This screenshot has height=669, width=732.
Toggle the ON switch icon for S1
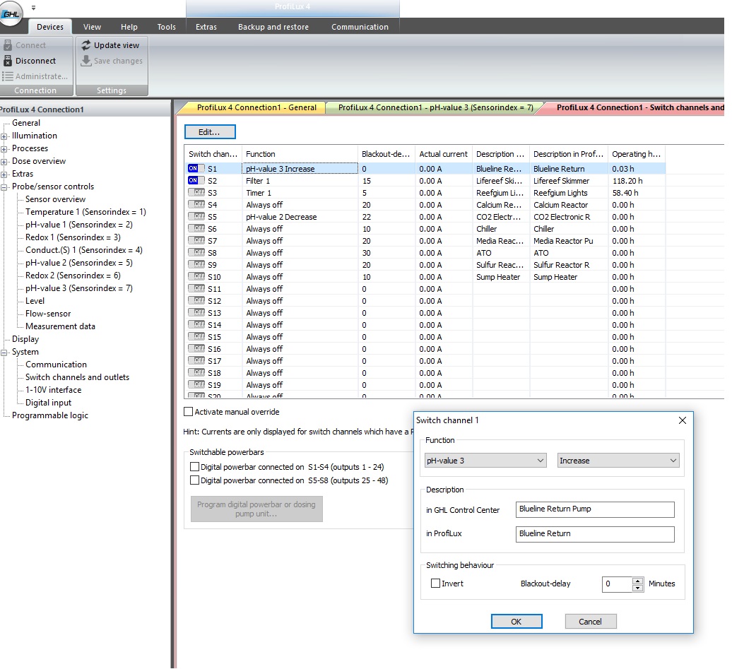pyautogui.click(x=196, y=169)
